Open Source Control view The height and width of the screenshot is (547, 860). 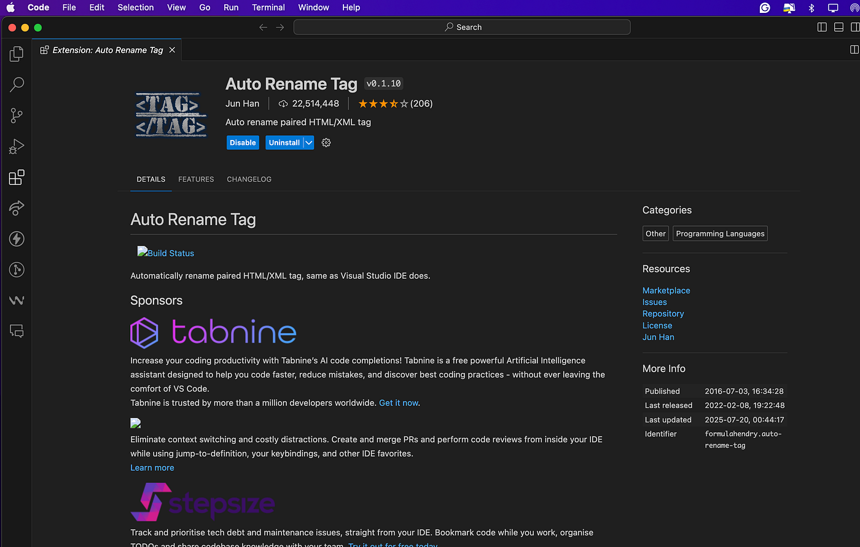point(17,115)
